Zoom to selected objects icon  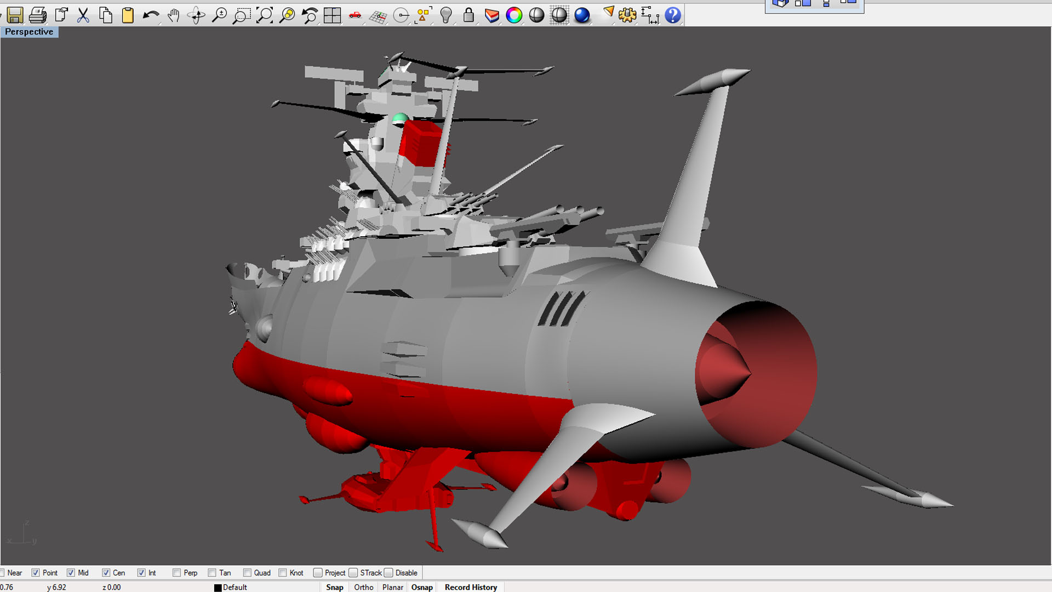[x=287, y=15]
